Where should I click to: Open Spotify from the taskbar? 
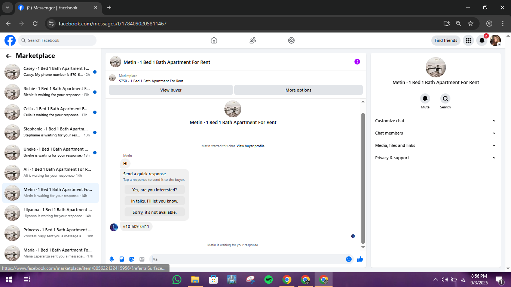[x=268, y=279]
